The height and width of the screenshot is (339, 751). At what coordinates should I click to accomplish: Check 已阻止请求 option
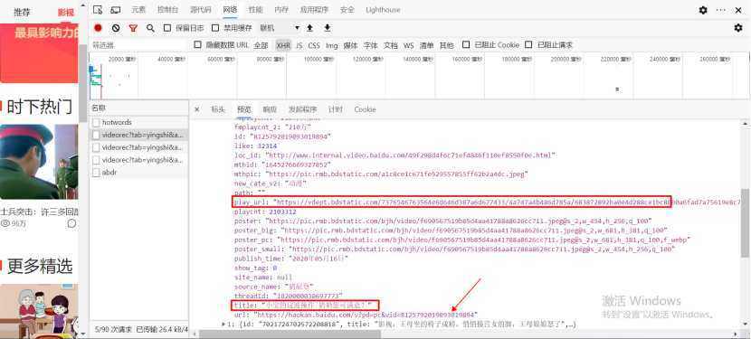tap(528, 44)
